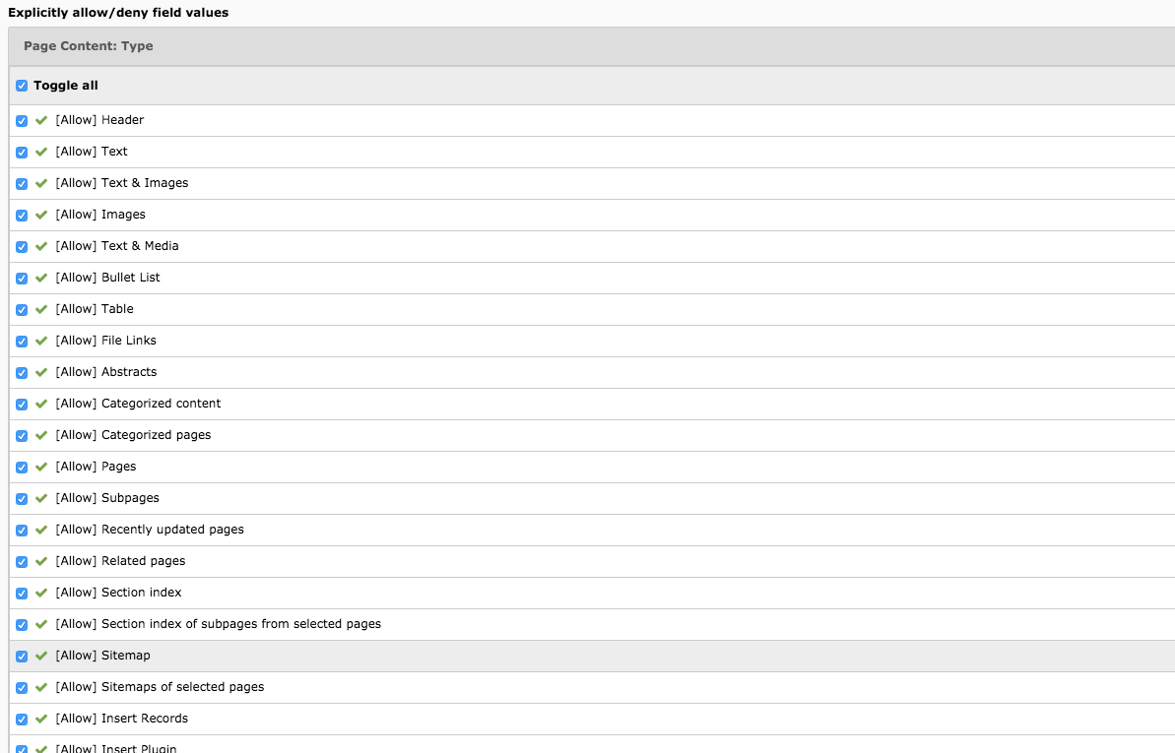The image size is (1175, 753).
Task: Click the Page Content: Type section header
Action: [592, 46]
